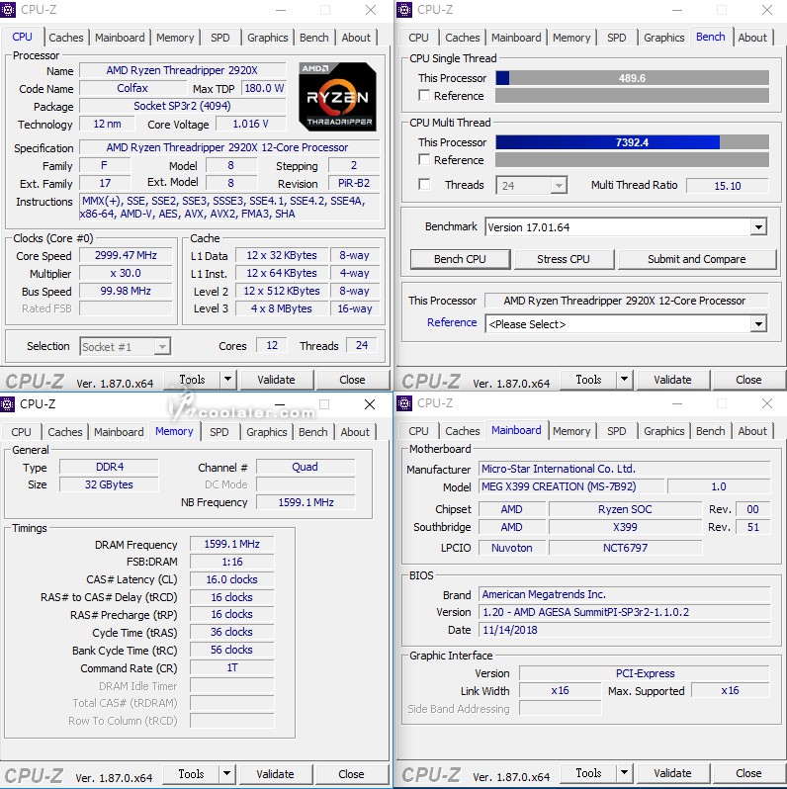Expand Tools arrow in CPU tab window
Image resolution: width=787 pixels, height=789 pixels.
(x=228, y=380)
